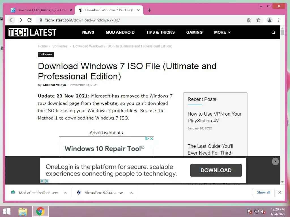Open GAMING menu item
Image resolution: width=290 pixels, height=217 pixels.
[194, 32]
